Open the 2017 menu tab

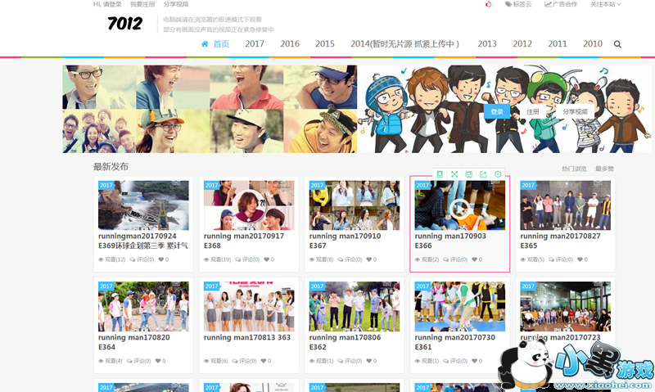tap(255, 44)
